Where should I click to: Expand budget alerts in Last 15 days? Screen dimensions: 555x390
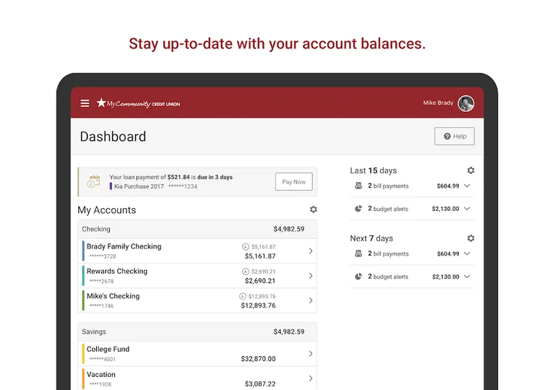click(x=467, y=209)
